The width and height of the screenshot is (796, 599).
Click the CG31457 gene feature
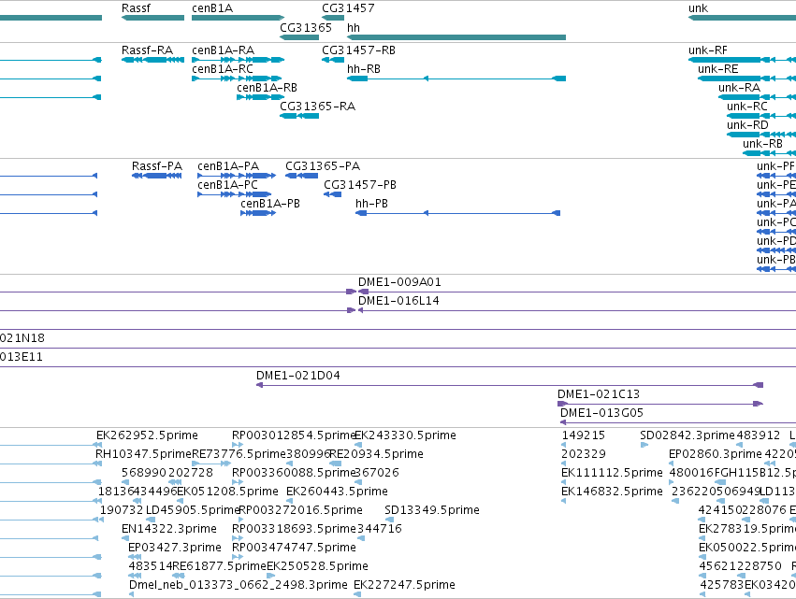pyautogui.click(x=333, y=18)
